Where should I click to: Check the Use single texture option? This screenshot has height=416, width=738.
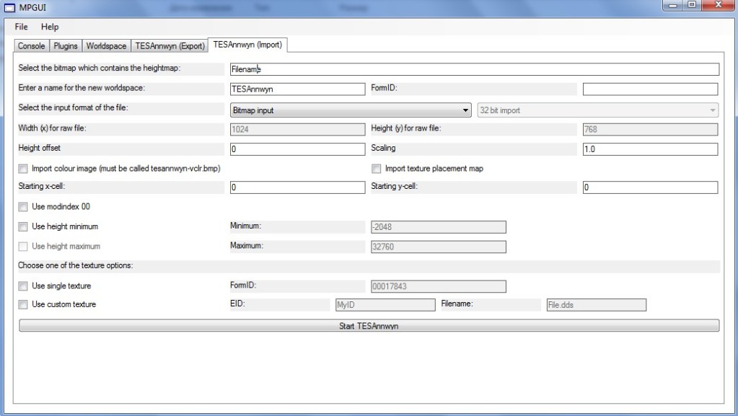click(22, 286)
